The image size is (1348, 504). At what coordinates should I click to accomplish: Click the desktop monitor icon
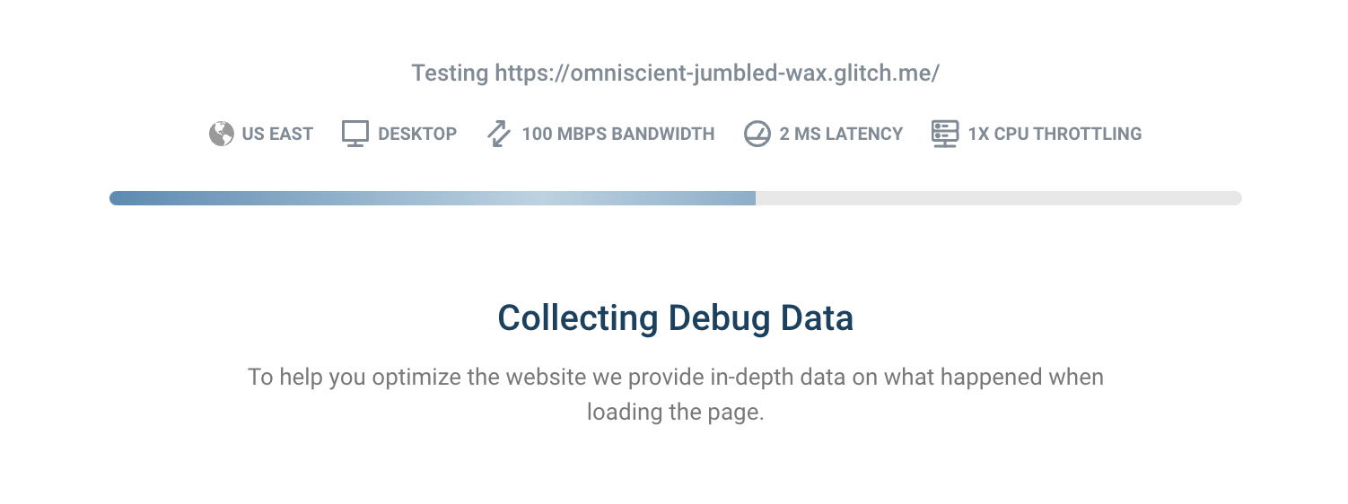click(x=355, y=134)
